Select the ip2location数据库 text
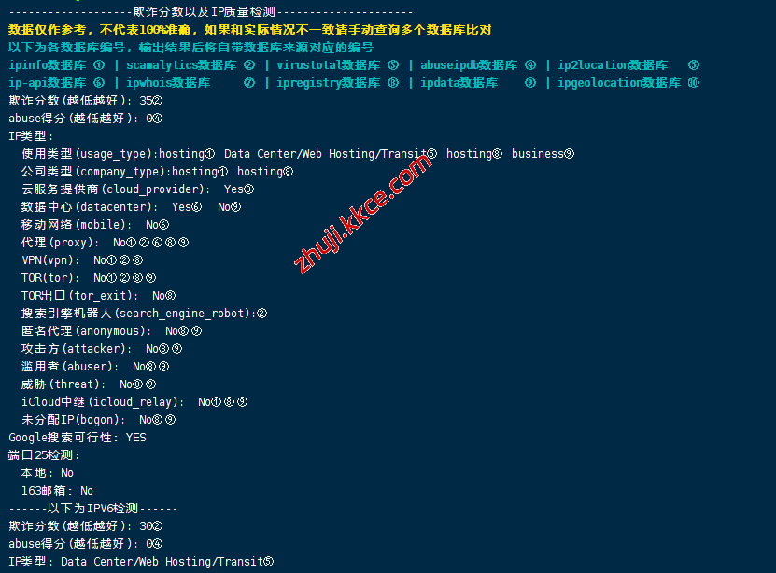The width and height of the screenshot is (776, 573). click(x=613, y=65)
